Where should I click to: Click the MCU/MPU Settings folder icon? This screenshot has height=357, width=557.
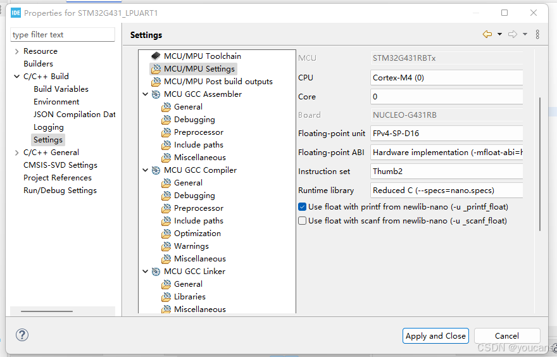[156, 69]
